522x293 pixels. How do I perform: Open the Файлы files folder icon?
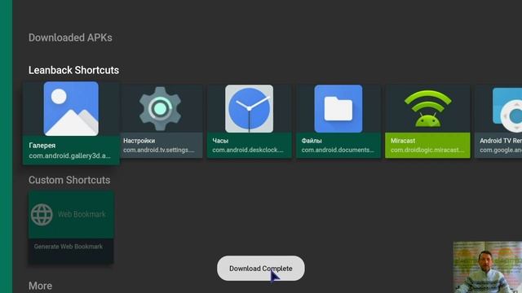[x=338, y=108]
